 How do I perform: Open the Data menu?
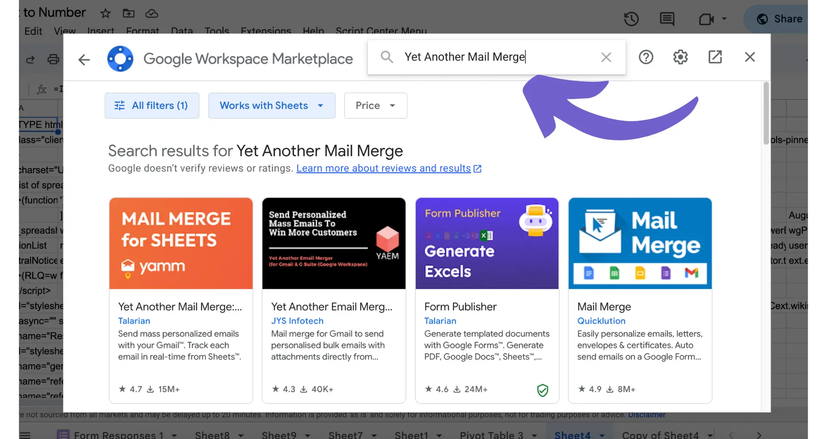click(x=182, y=31)
